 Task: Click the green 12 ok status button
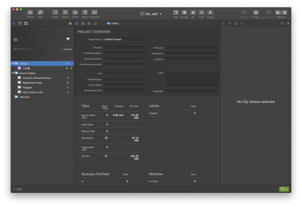pyautogui.click(x=284, y=189)
